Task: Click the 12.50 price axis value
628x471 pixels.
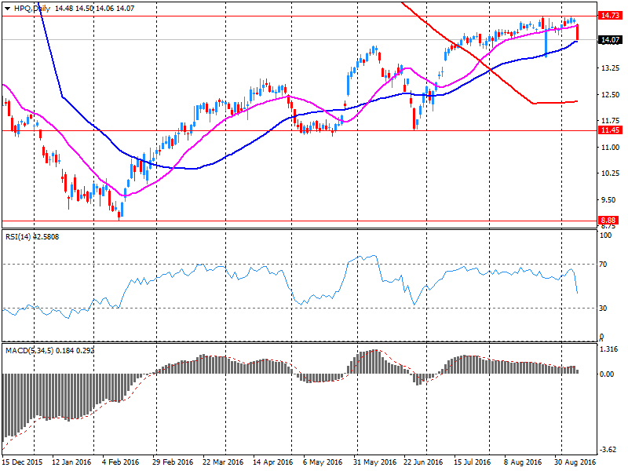Action: [x=611, y=94]
